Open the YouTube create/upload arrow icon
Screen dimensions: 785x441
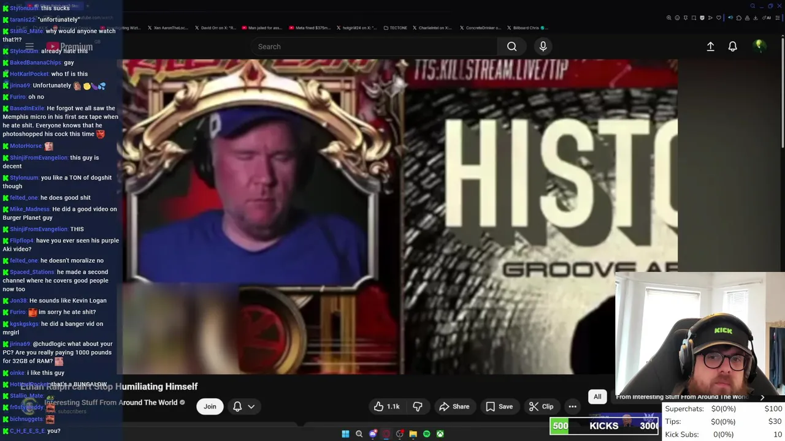tap(710, 47)
